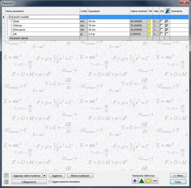The image size is (191, 188).
Task: Enable Aggiornamento immediato checkbox
Action: click(50, 182)
